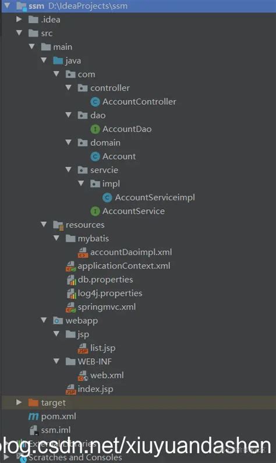The height and width of the screenshot is (463, 276).
Task: Click the applicationContext.xml Spring config icon
Action: [x=71, y=266]
